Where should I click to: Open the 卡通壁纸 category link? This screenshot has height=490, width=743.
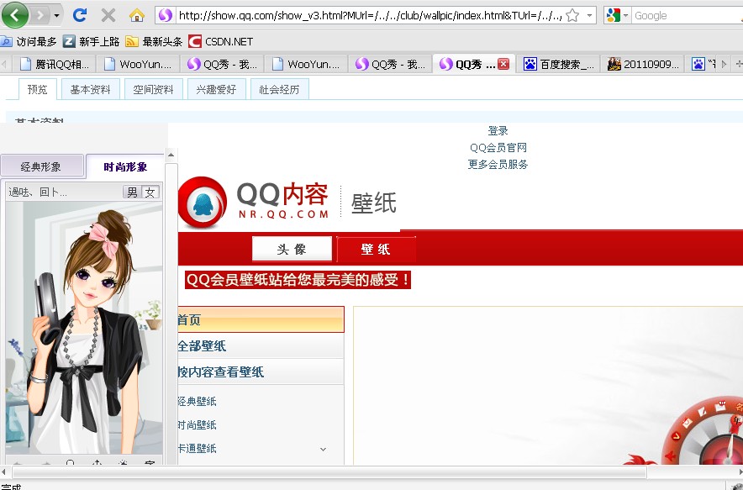pyautogui.click(x=198, y=448)
